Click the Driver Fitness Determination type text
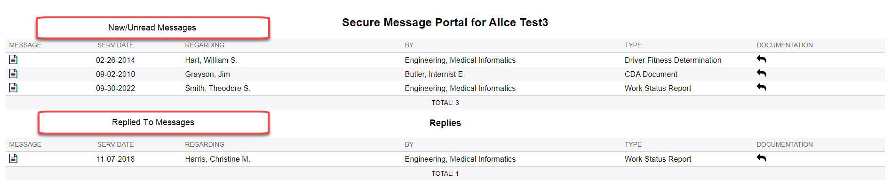Image resolution: width=891 pixels, height=187 pixels. pos(673,60)
